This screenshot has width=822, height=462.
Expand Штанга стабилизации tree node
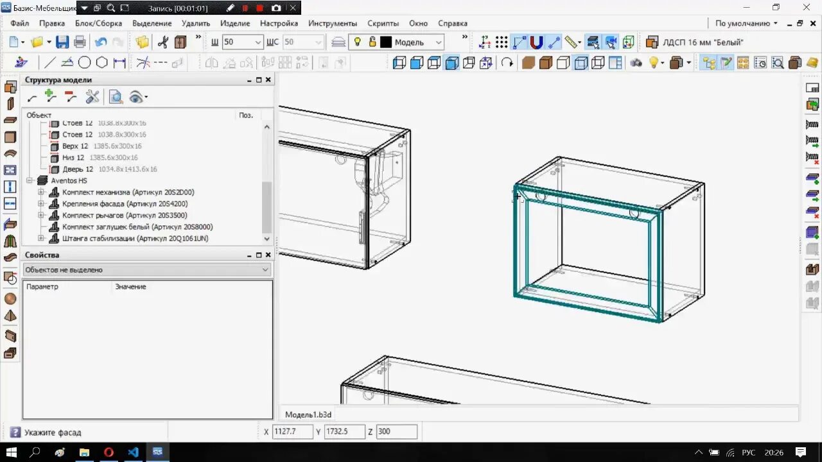pos(41,239)
